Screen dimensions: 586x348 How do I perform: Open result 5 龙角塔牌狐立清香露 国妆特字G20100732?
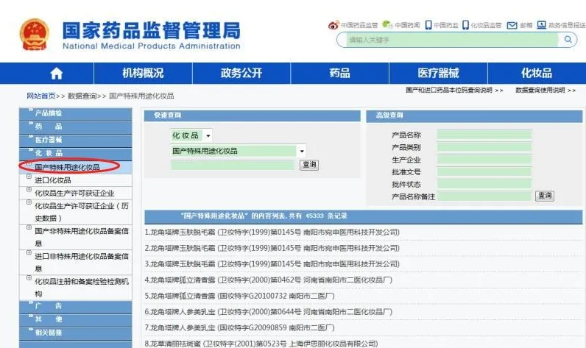coord(239,296)
